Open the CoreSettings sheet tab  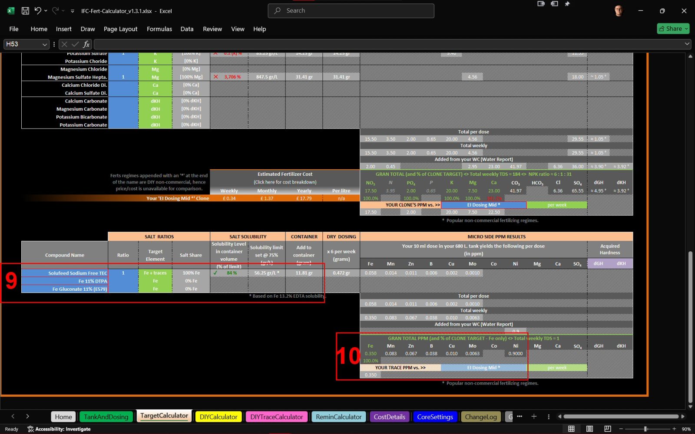click(435, 417)
